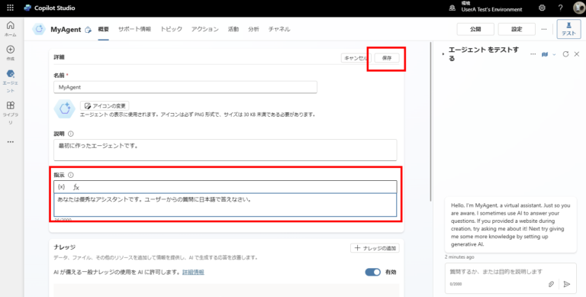Open the user profile avatar
The height and width of the screenshot is (297, 586).
(579, 8)
